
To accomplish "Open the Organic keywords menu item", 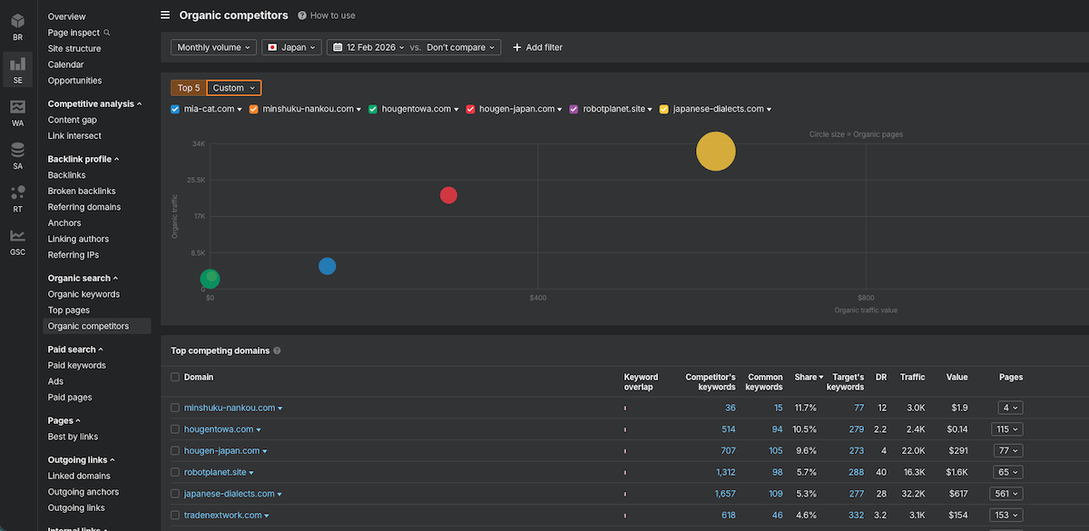I will pyautogui.click(x=83, y=294).
